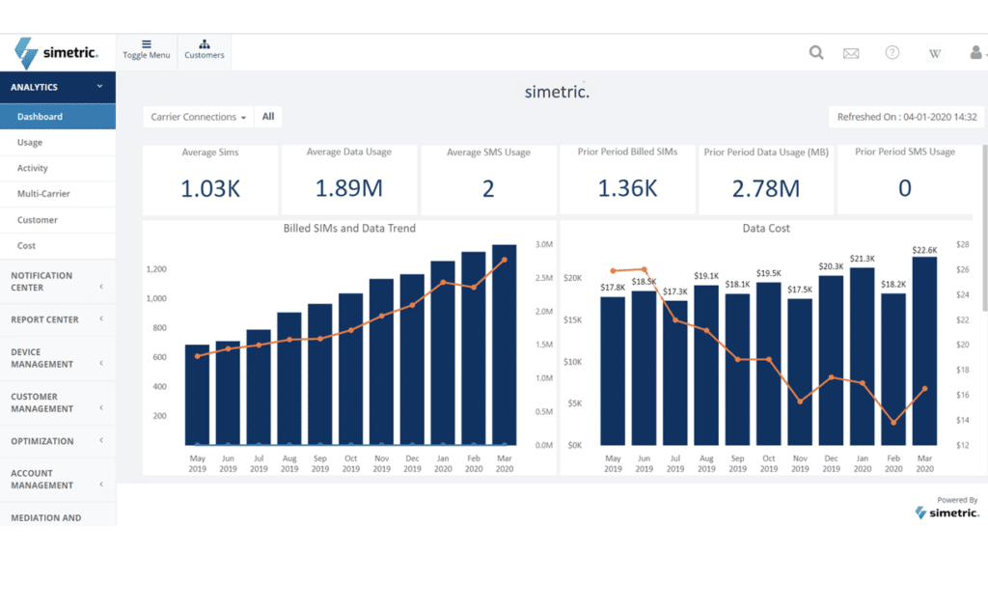Click the Toggle Menu hamburger icon

[147, 44]
